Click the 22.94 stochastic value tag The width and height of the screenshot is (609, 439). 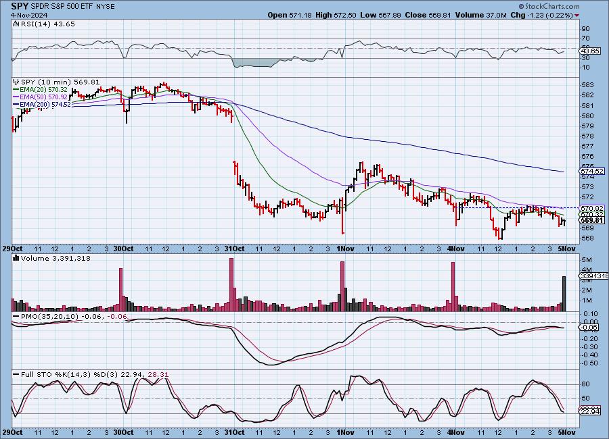(x=591, y=411)
